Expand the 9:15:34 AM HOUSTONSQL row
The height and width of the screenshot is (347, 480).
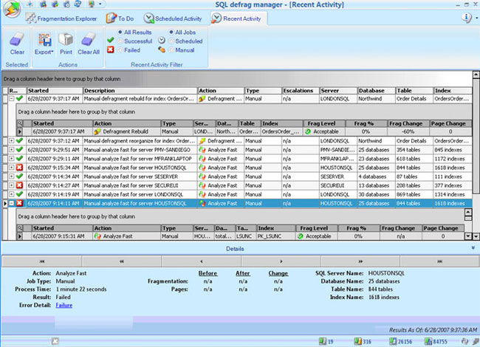click(x=12, y=168)
